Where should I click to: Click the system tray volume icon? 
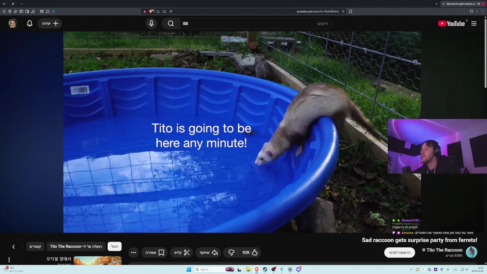467,269
